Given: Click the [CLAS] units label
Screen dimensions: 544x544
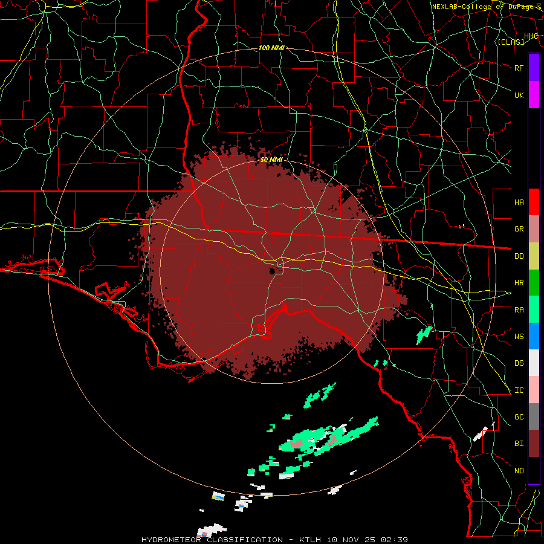Looking at the screenshot, I should [x=511, y=42].
